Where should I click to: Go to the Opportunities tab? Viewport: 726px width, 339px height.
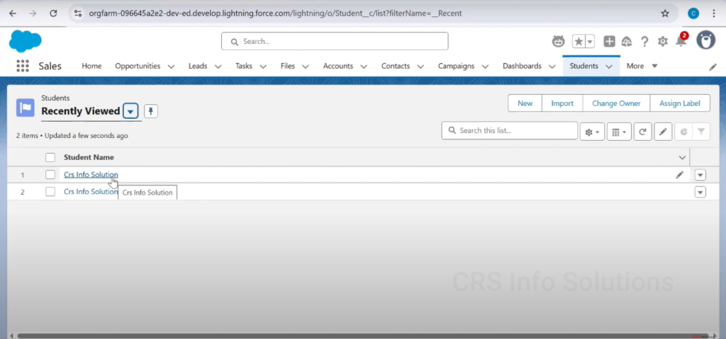pyautogui.click(x=138, y=66)
